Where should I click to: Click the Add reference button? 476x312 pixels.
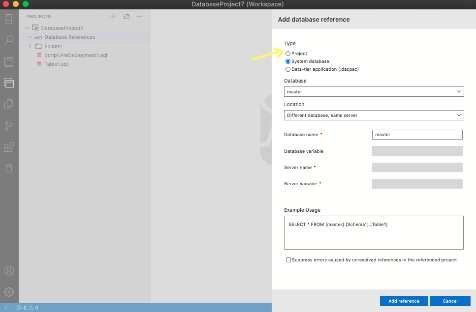(403, 301)
